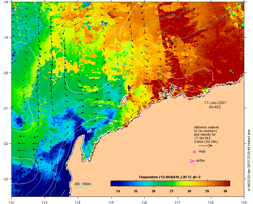Click the Altimetric sealevel legend line
Screen dimensions: 253x204
coord(206,127)
